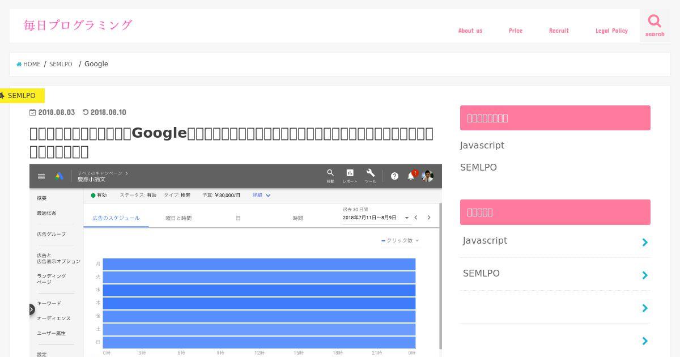Open SEMLPO link under first sidebar heading

point(478,167)
